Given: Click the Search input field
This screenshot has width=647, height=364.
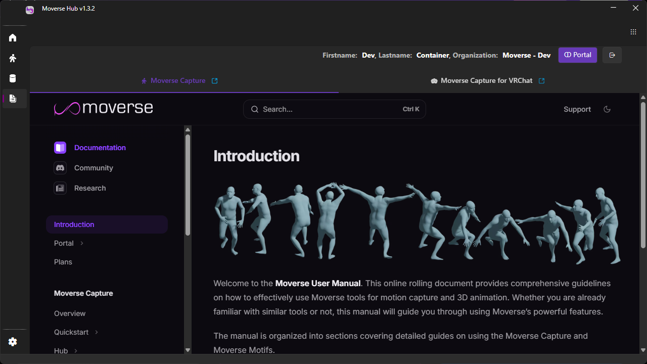Looking at the screenshot, I should coord(335,109).
